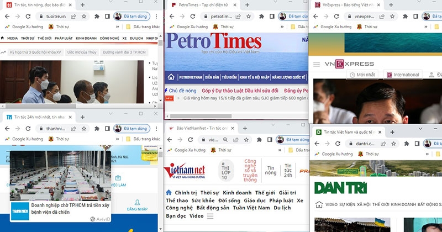442x232 pixels.
Task: Click 'Góp ý Dự thảo Luật Dầu khí sửa đổi'
Action: pyautogui.click(x=240, y=91)
